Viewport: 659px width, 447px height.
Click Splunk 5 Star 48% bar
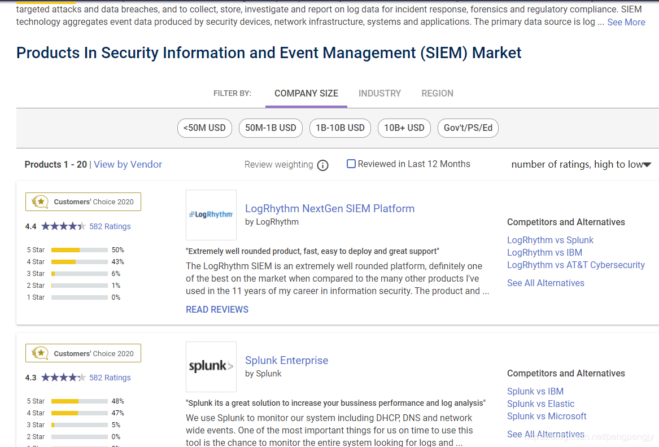80,401
